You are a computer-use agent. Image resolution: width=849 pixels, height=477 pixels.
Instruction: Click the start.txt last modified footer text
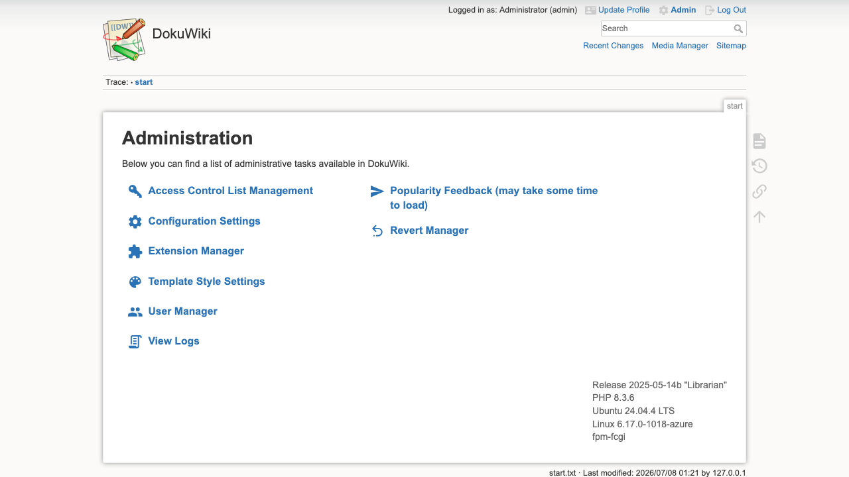pos(647,473)
